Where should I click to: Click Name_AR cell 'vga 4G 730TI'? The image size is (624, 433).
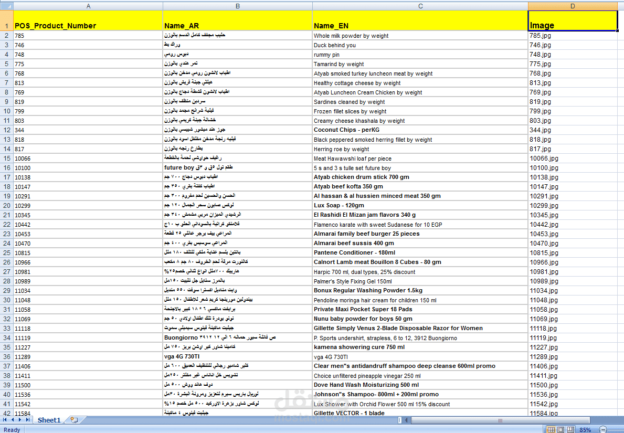pyautogui.click(x=238, y=356)
